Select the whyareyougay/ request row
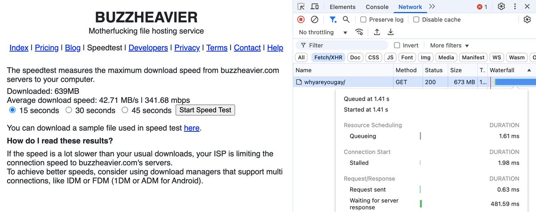 coord(415,82)
